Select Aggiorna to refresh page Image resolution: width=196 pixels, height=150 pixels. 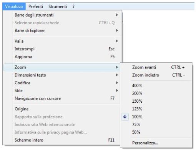click(62, 57)
